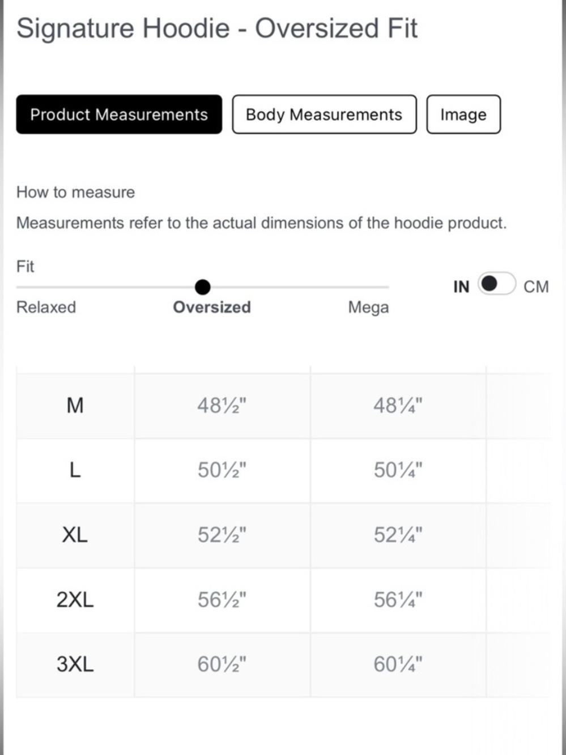The height and width of the screenshot is (755, 566).
Task: Click the 60¼" measurement cell
Action: (398, 664)
